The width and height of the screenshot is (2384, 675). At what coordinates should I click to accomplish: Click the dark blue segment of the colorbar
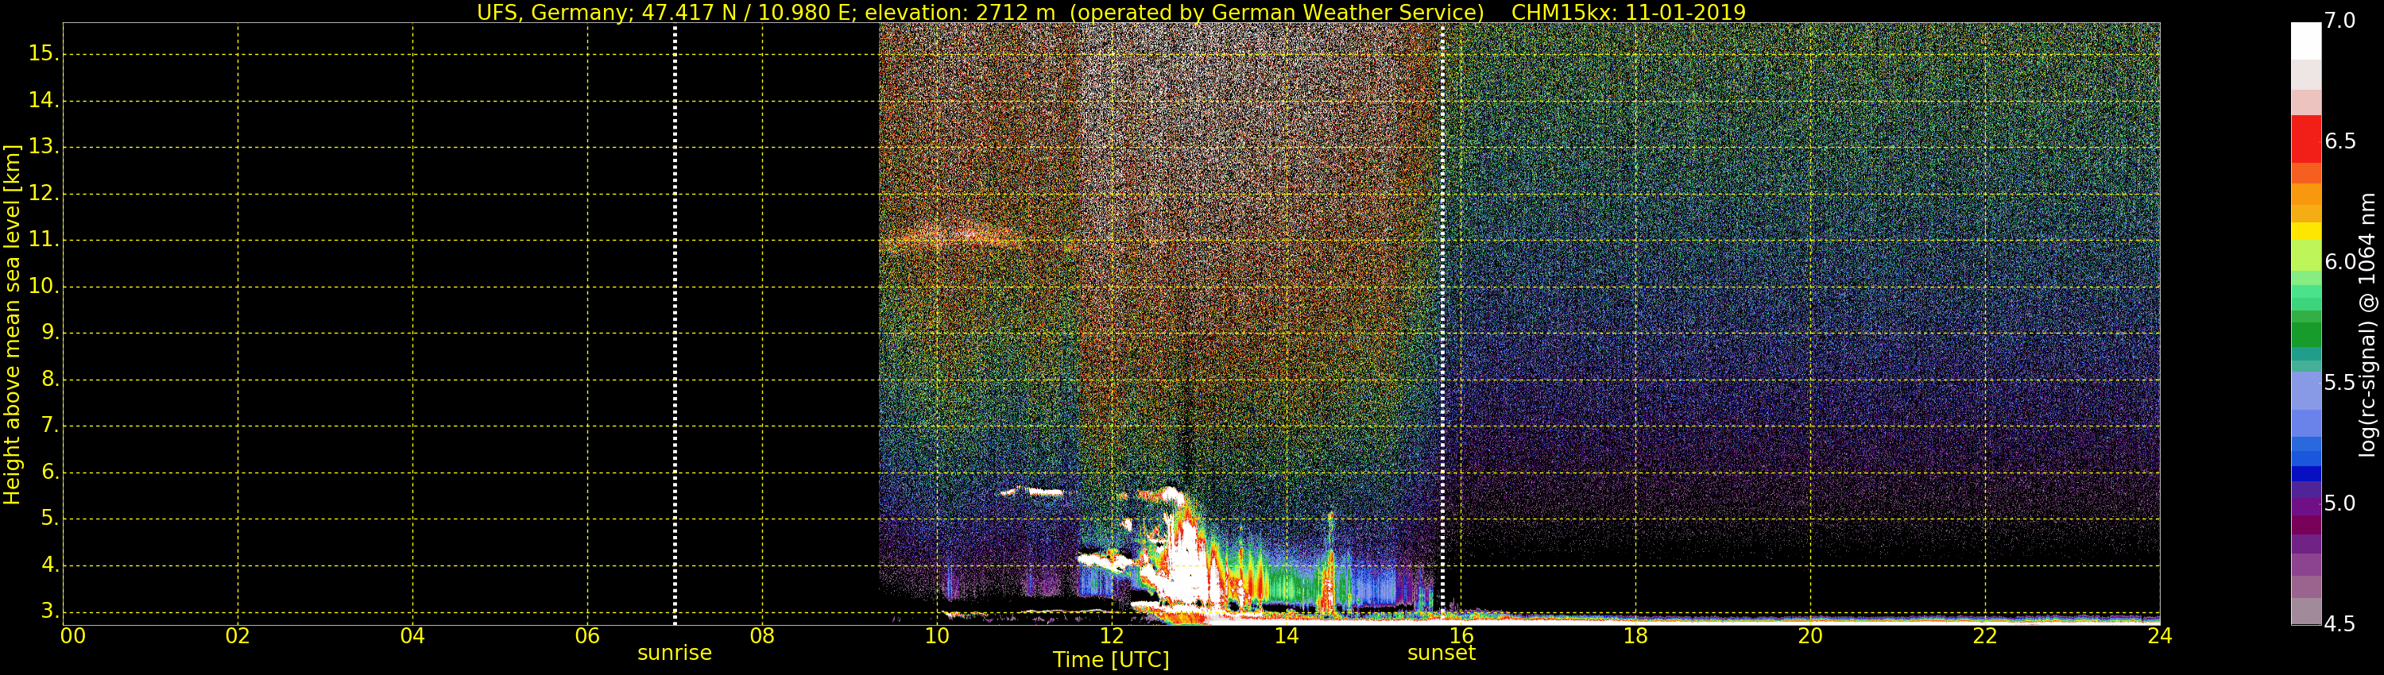click(x=2305, y=474)
